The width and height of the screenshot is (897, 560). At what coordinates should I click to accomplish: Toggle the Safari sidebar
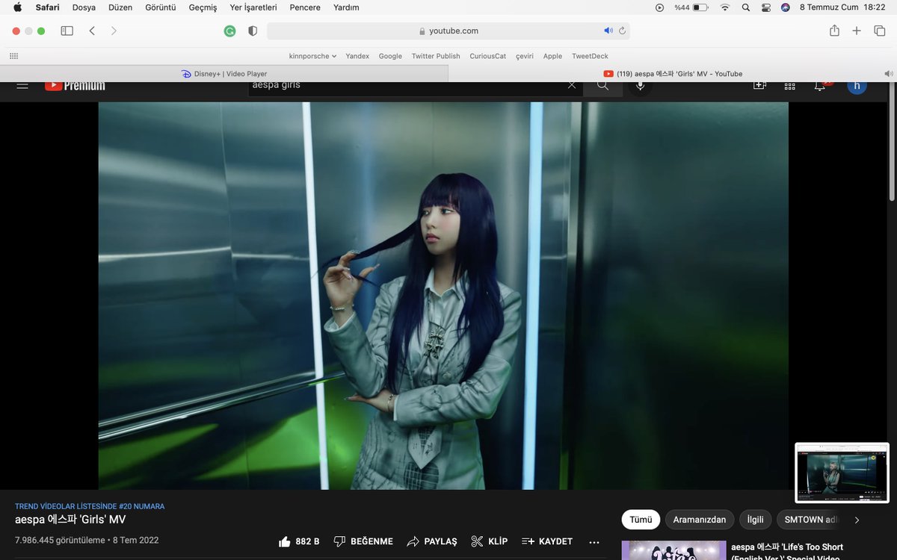67,31
